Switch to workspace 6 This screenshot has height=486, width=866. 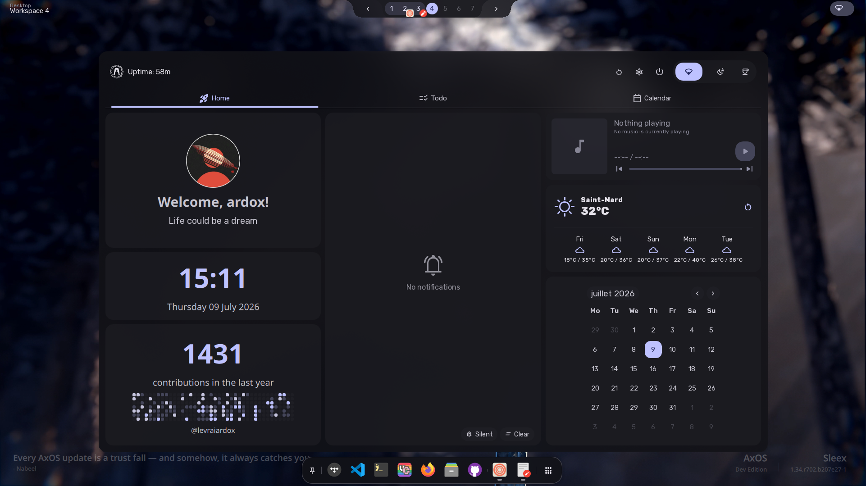click(459, 9)
